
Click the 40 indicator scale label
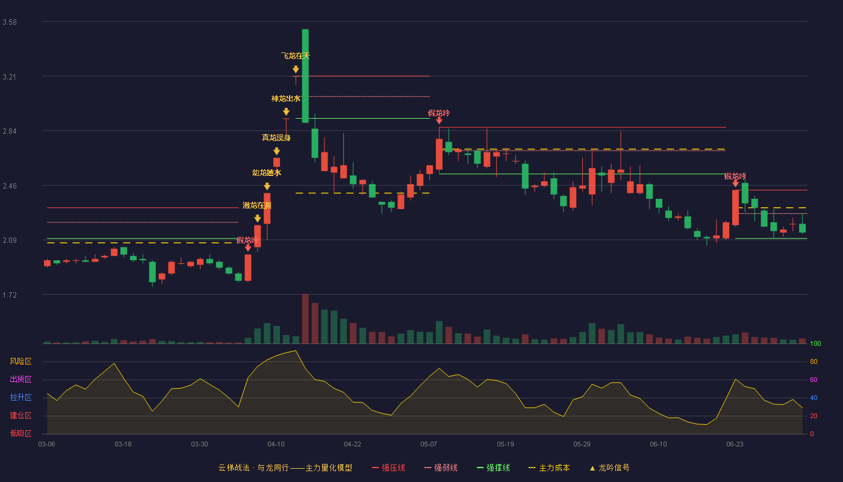coord(813,398)
